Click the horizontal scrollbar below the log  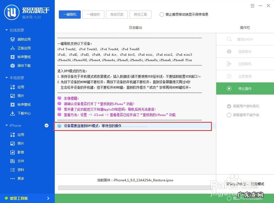[x=134, y=188]
